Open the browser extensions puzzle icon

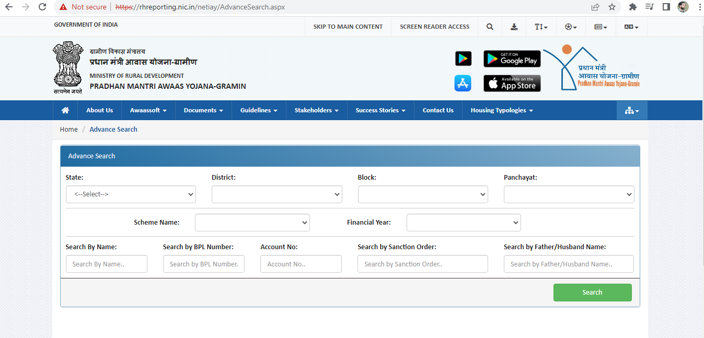pos(633,7)
